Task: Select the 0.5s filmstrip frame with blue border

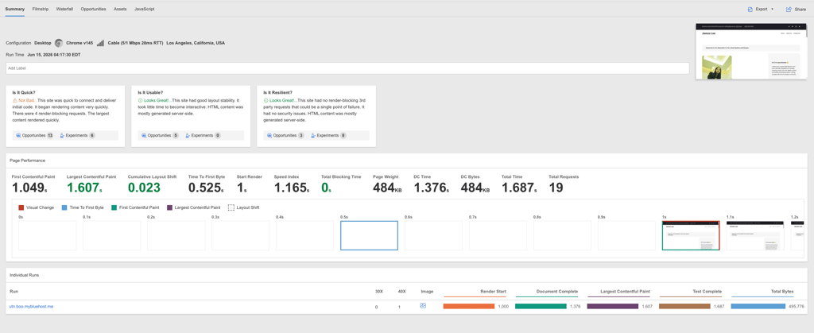Action: tap(369, 235)
